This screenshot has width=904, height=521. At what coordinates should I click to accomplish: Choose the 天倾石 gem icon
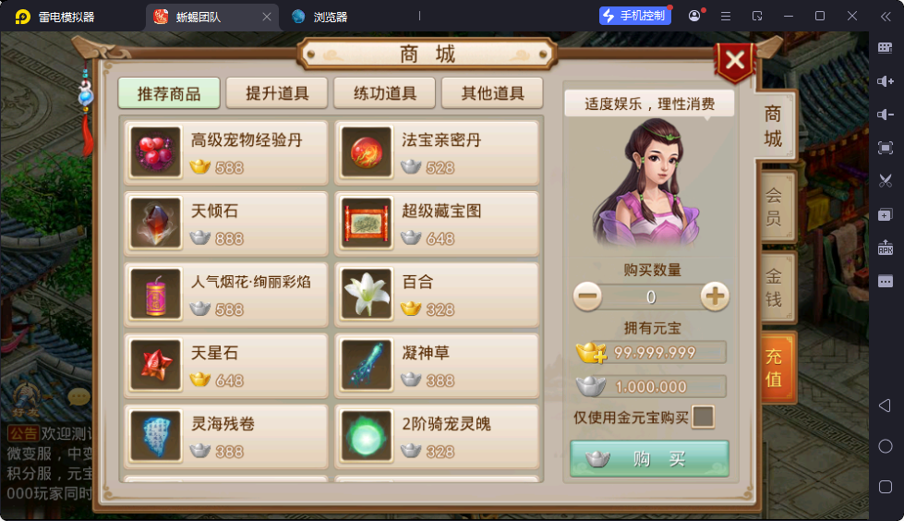(x=155, y=224)
